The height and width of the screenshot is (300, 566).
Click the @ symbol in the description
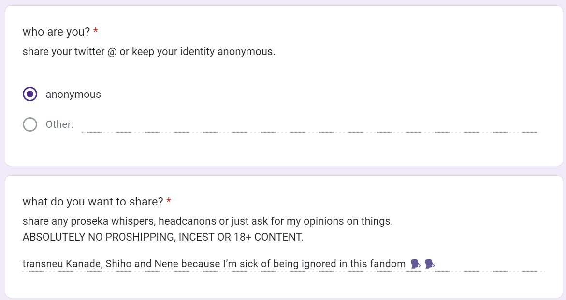pyautogui.click(x=112, y=52)
